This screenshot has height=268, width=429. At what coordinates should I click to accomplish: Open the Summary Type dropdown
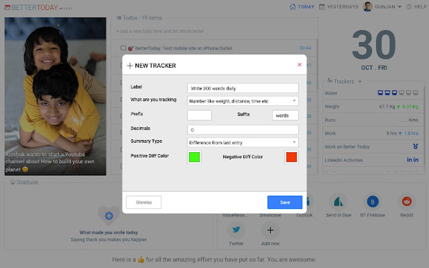click(x=243, y=142)
